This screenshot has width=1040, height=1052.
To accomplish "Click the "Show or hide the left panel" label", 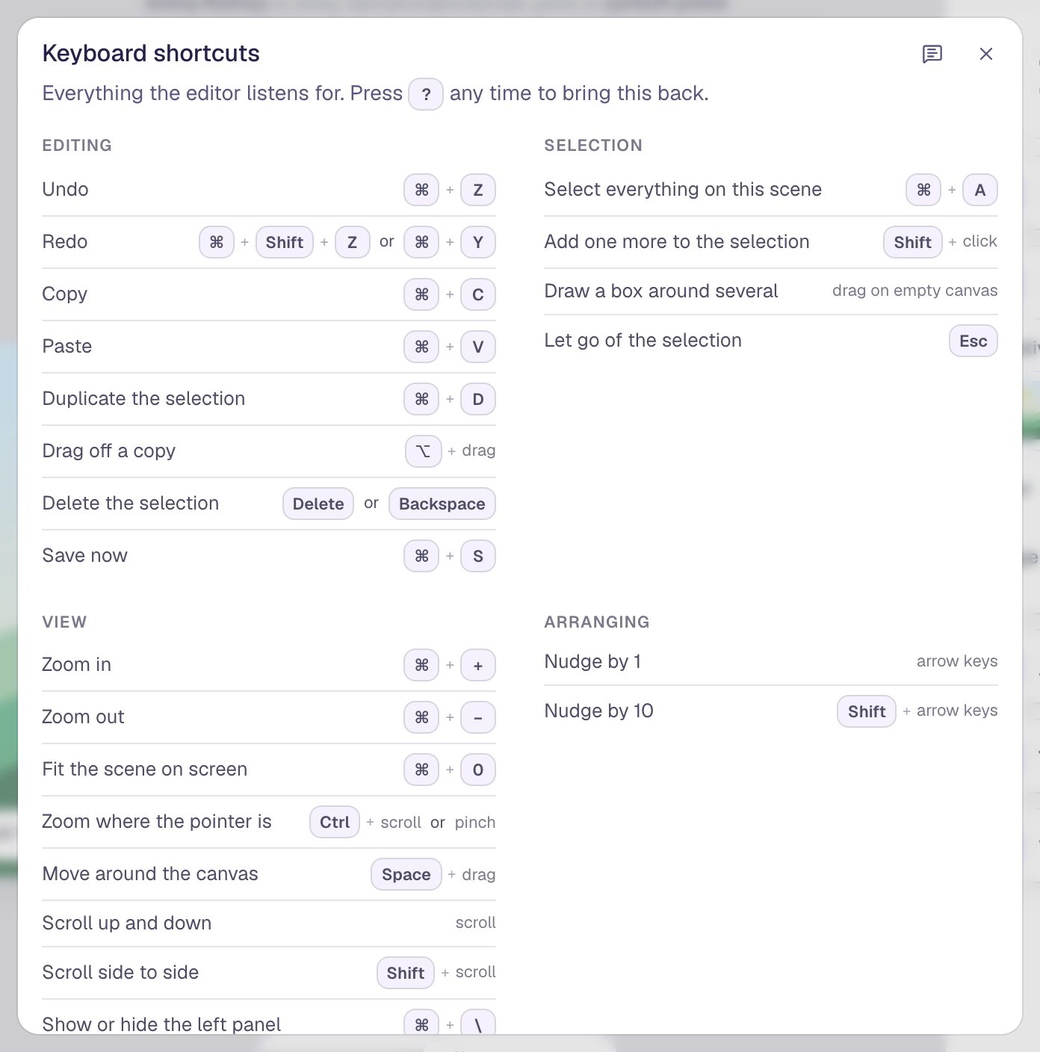I will coord(162,1024).
